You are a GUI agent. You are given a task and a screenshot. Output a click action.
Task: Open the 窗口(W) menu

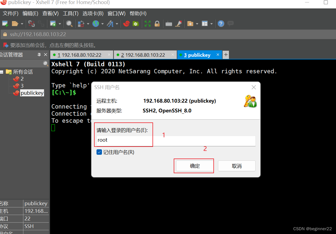117,13
